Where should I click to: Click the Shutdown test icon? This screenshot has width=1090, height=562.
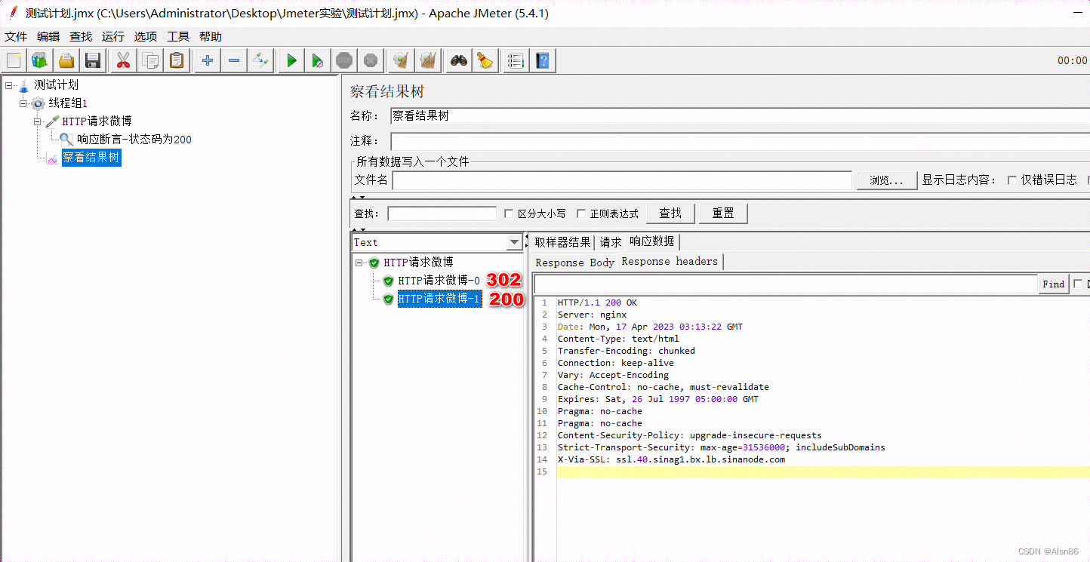370,61
